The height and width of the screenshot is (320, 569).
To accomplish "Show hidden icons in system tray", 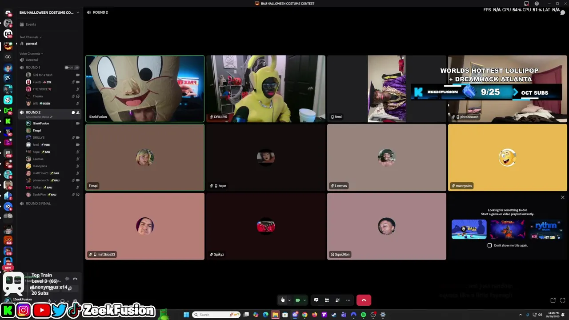I will tap(520, 315).
